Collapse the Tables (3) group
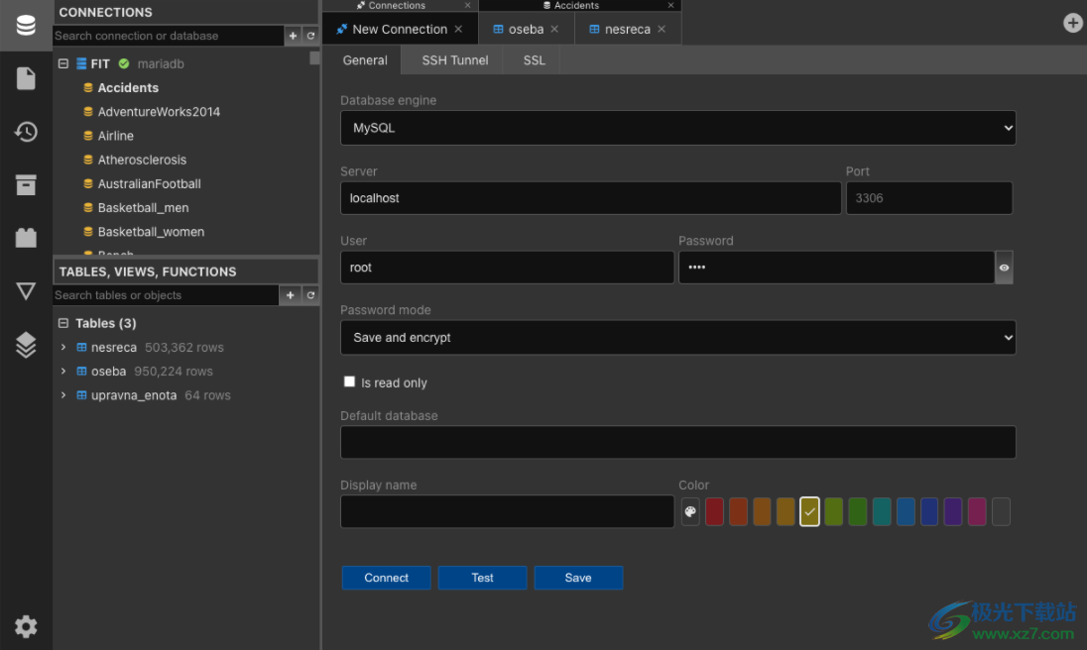 pyautogui.click(x=63, y=323)
